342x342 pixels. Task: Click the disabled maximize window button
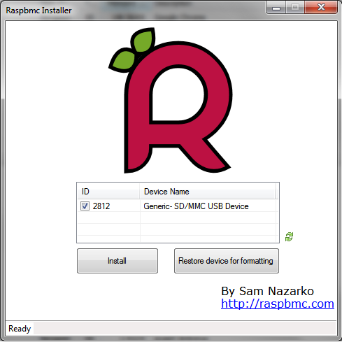pos(295,8)
